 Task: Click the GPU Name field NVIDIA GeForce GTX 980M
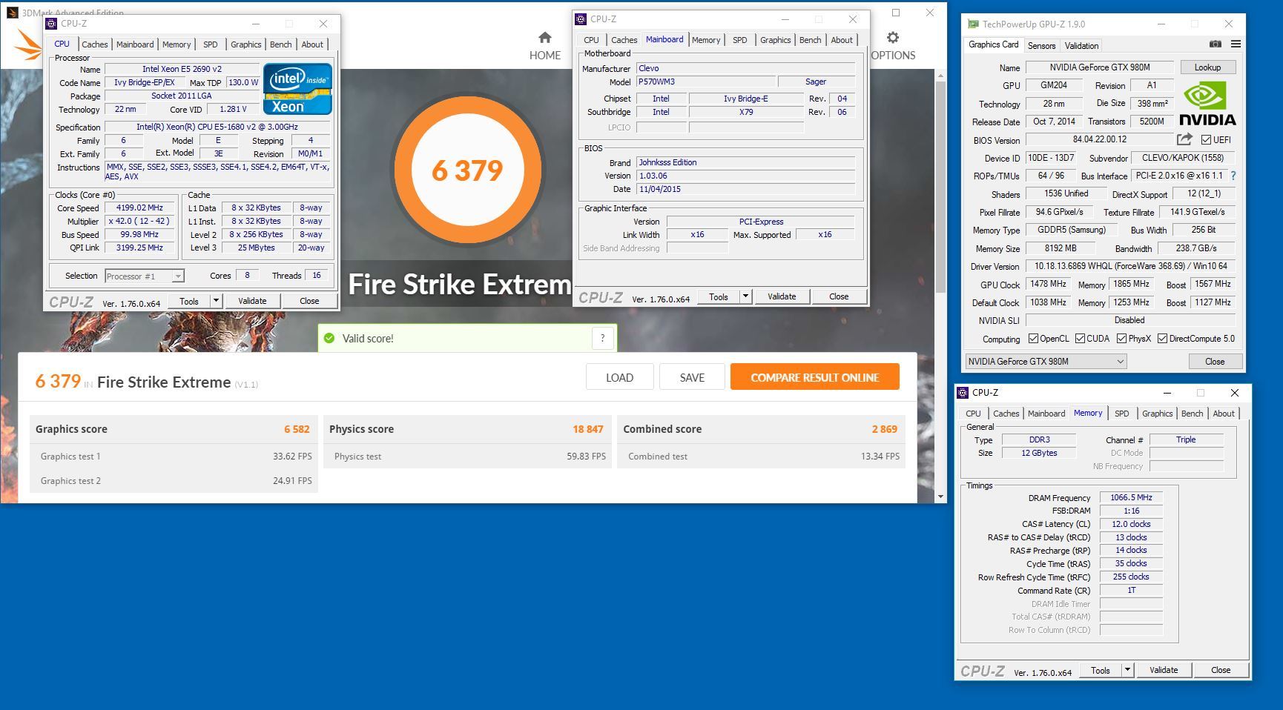(x=1099, y=67)
